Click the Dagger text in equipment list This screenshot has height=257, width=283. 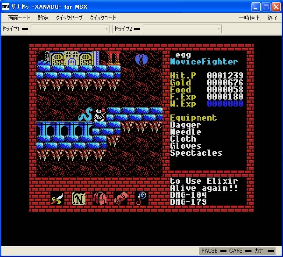[x=186, y=125]
